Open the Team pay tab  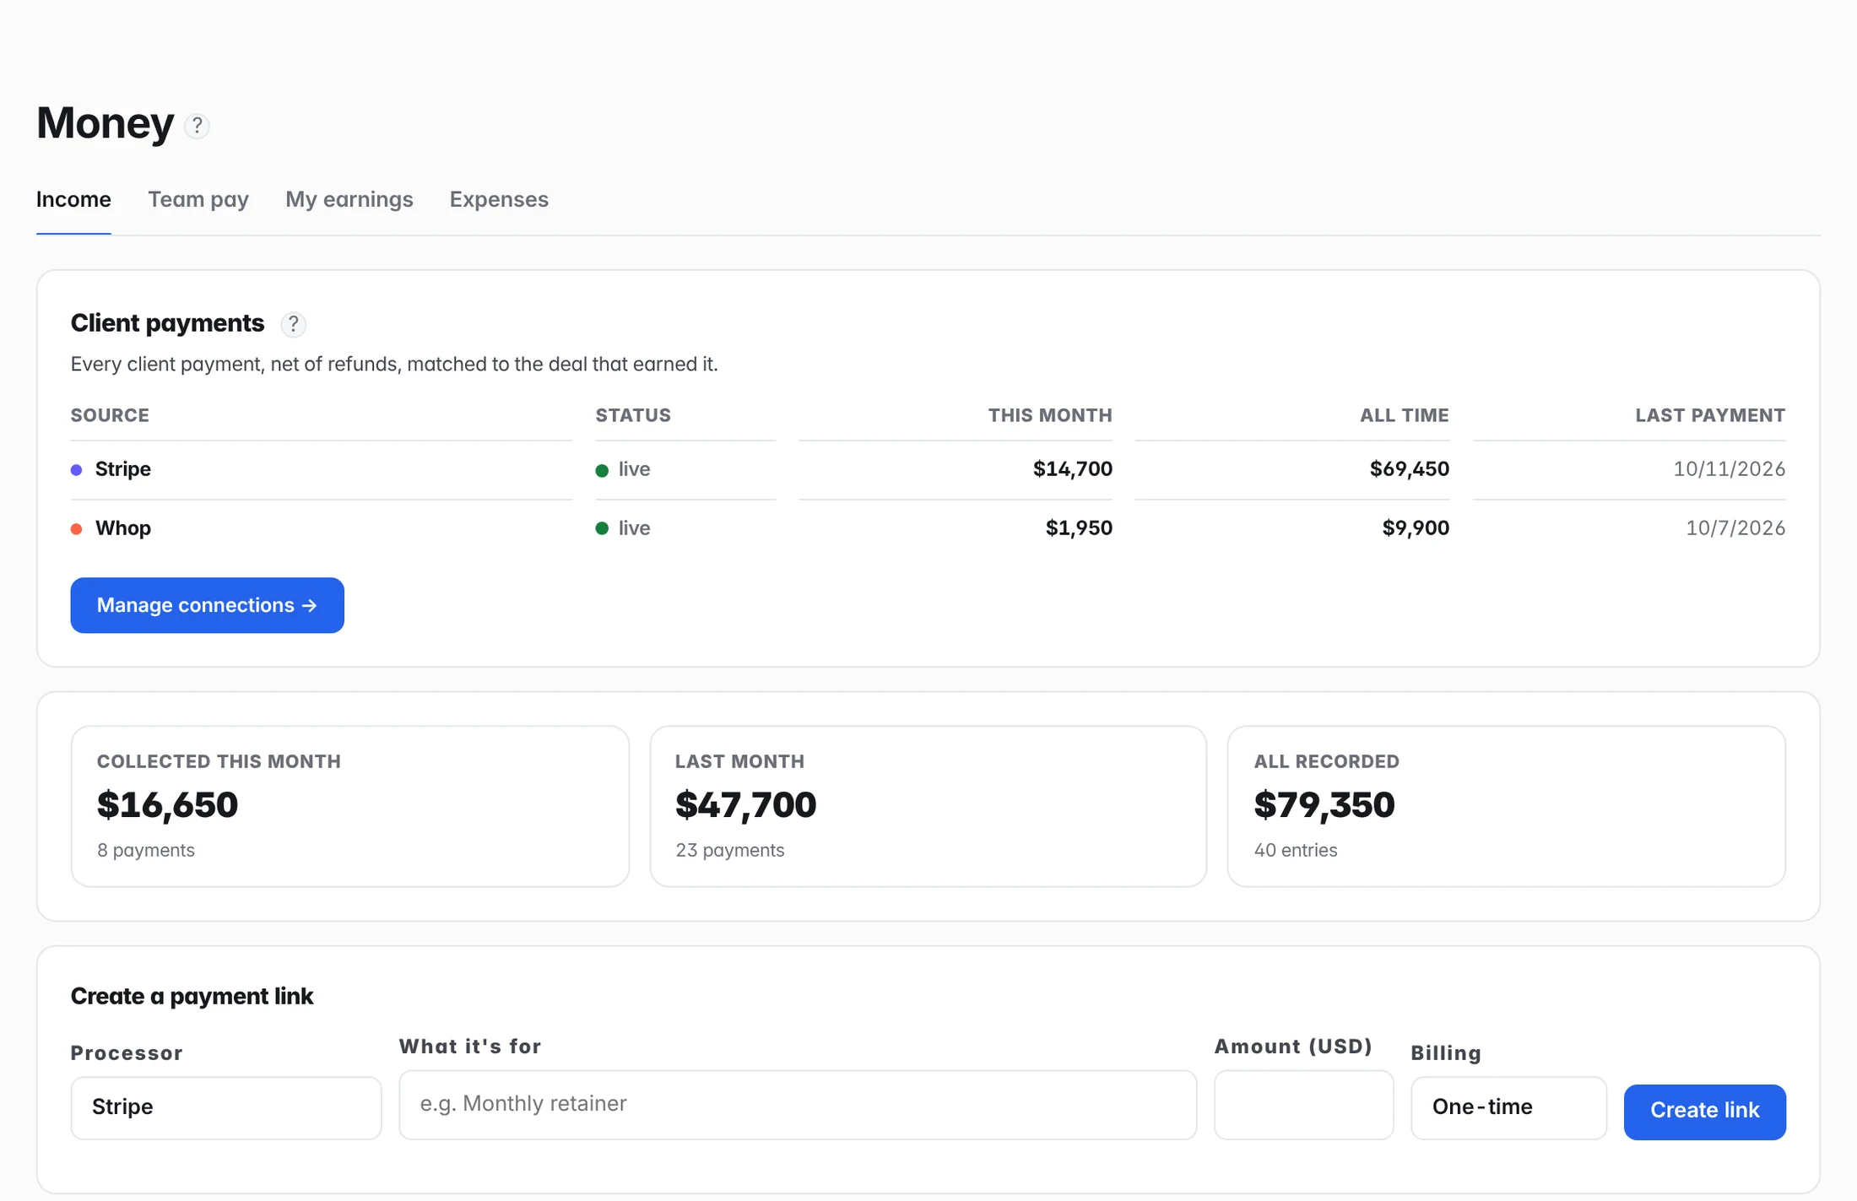198,200
